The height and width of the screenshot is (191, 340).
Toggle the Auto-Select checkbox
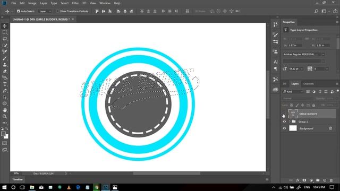[19, 11]
